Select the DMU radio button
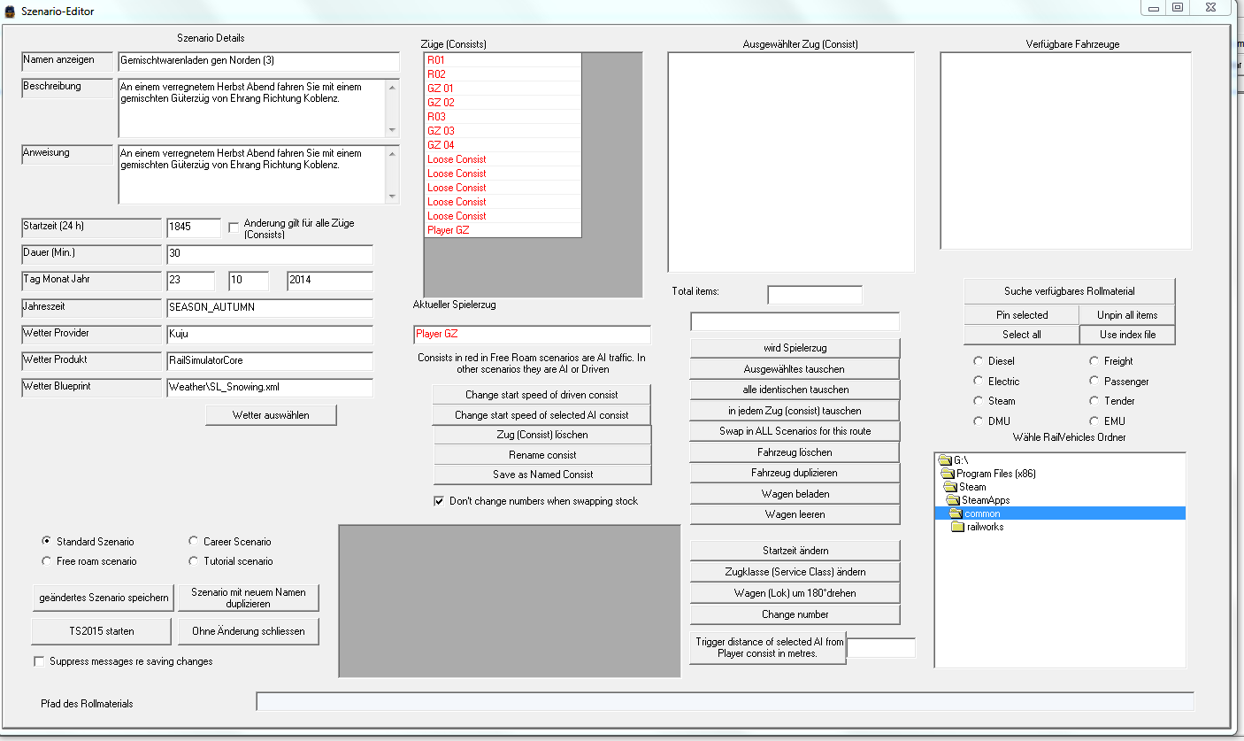The width and height of the screenshot is (1244, 741). [x=978, y=421]
